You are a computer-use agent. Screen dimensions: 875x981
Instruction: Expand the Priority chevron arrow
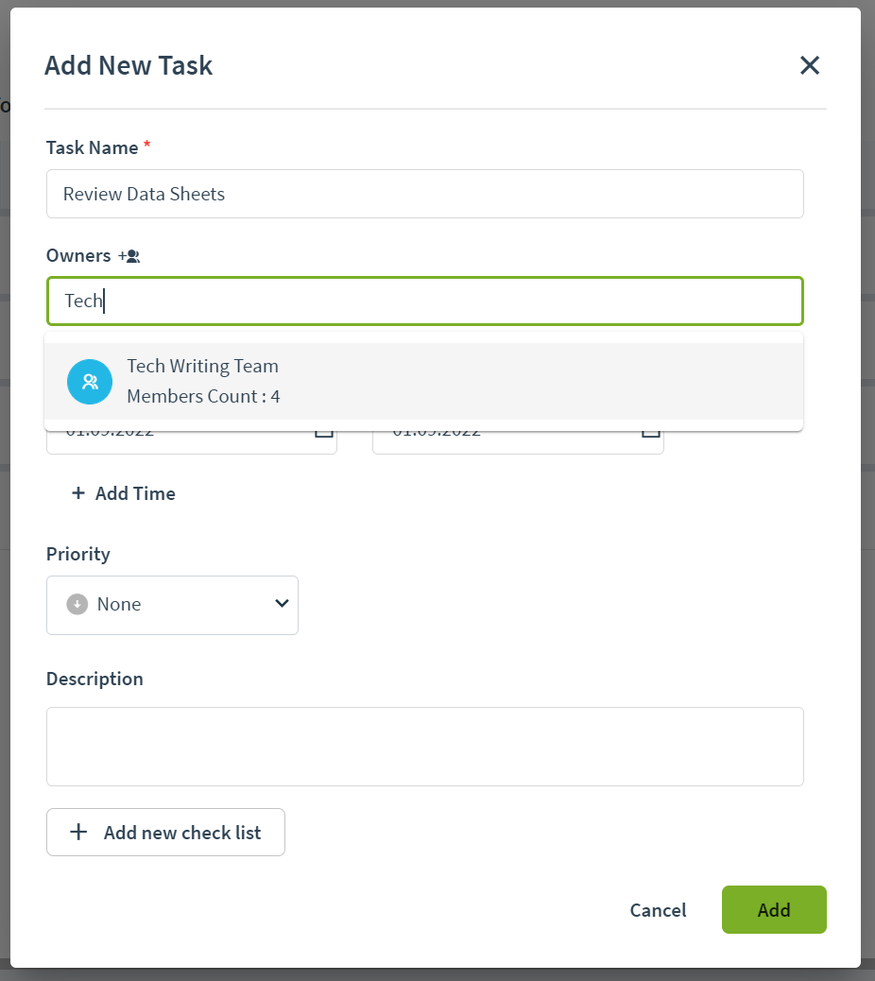point(283,603)
